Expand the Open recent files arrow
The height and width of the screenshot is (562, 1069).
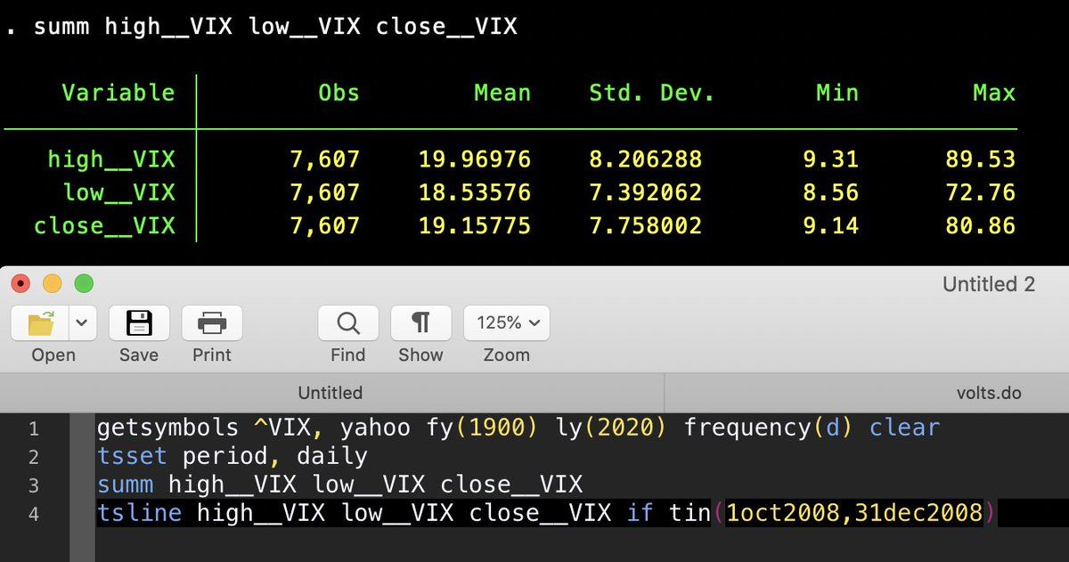coord(83,323)
